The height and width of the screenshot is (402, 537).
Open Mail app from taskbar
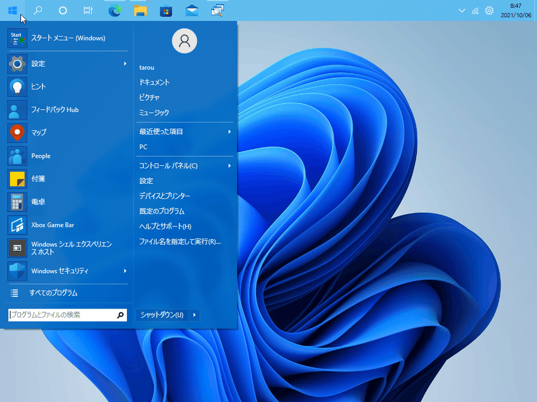192,11
